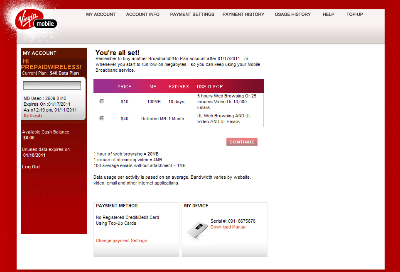Click the Refresh link in usage panel

33,116
